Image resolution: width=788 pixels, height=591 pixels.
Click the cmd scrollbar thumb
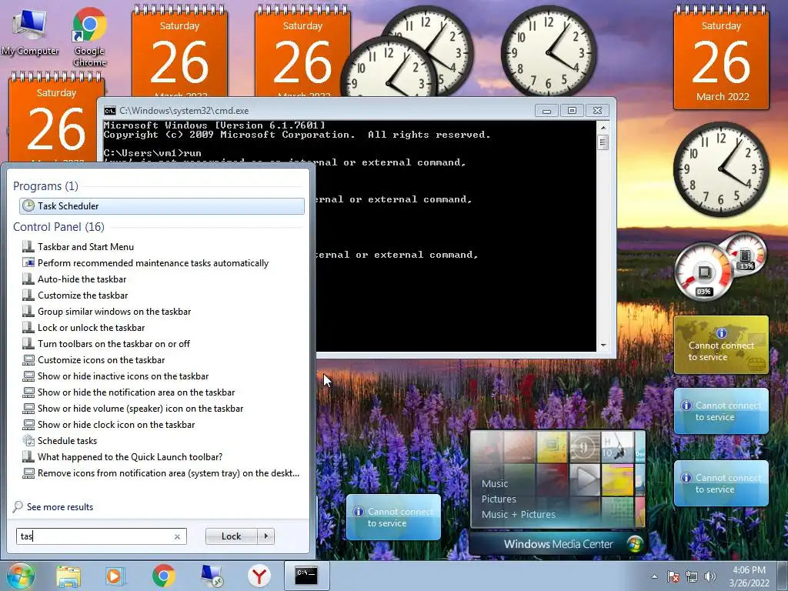(603, 142)
